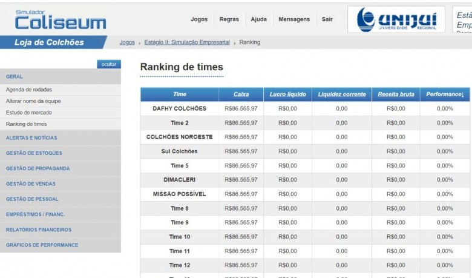Click the Simulador Coliseum logo

tap(60, 20)
